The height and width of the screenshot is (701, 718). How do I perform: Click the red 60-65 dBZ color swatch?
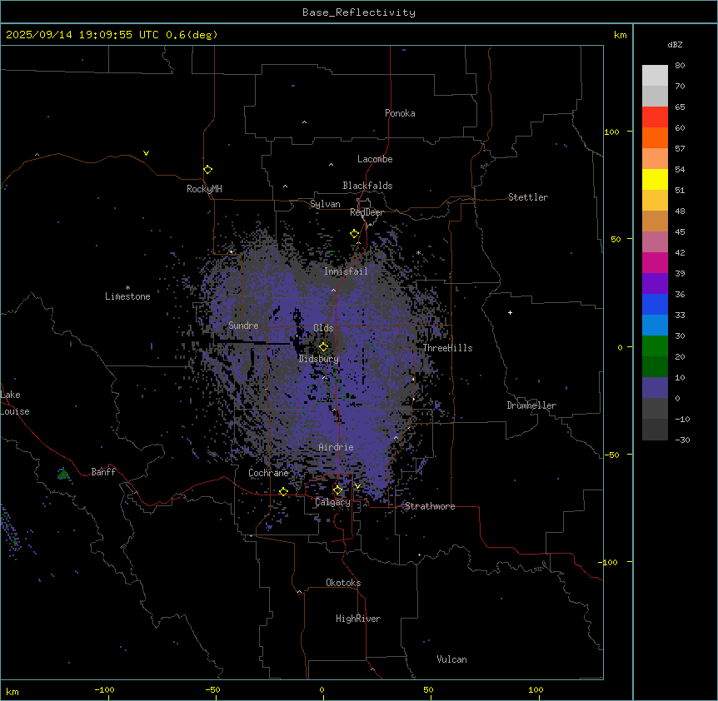[655, 117]
